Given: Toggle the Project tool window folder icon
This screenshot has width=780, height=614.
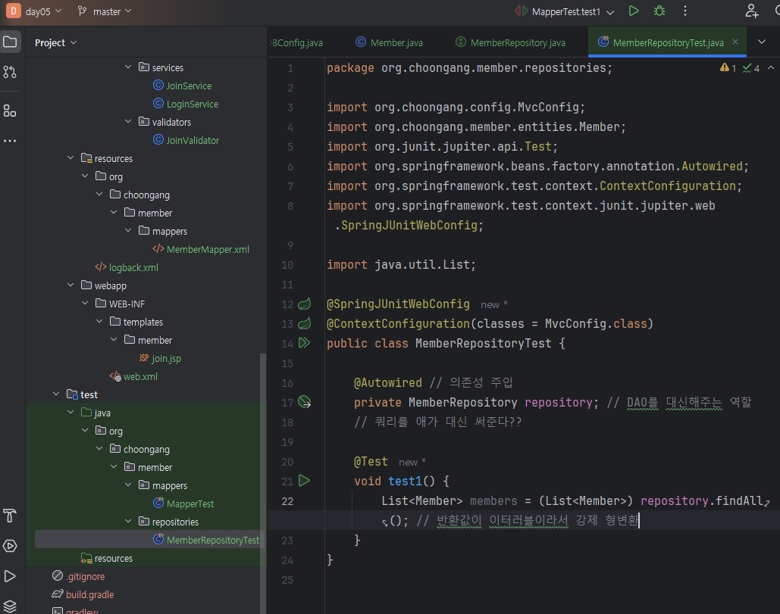Looking at the screenshot, I should tap(10, 42).
